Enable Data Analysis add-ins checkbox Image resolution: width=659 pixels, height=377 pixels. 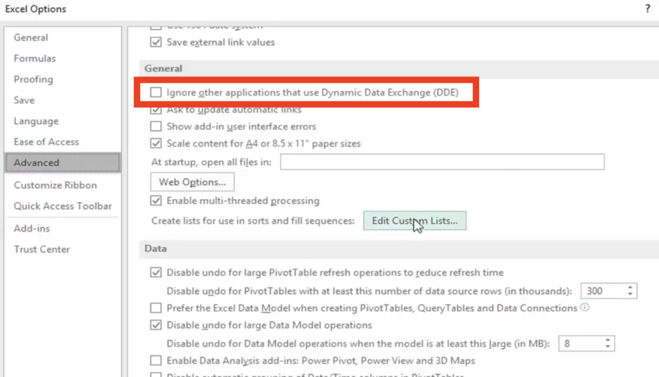point(156,359)
